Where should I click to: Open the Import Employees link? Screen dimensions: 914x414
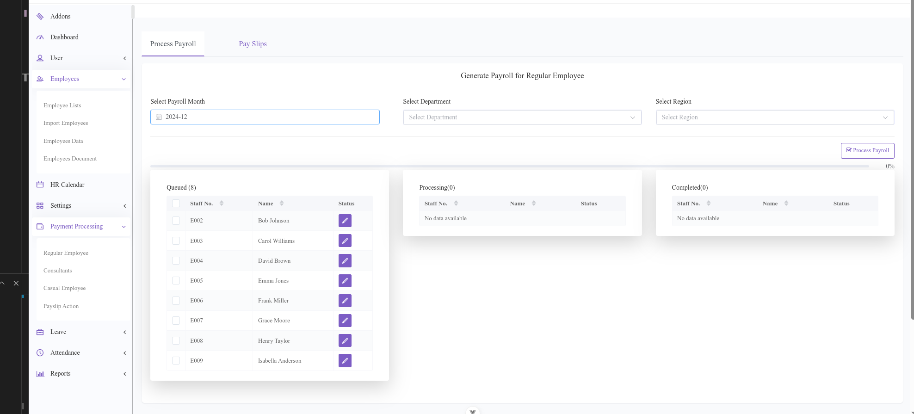66,123
